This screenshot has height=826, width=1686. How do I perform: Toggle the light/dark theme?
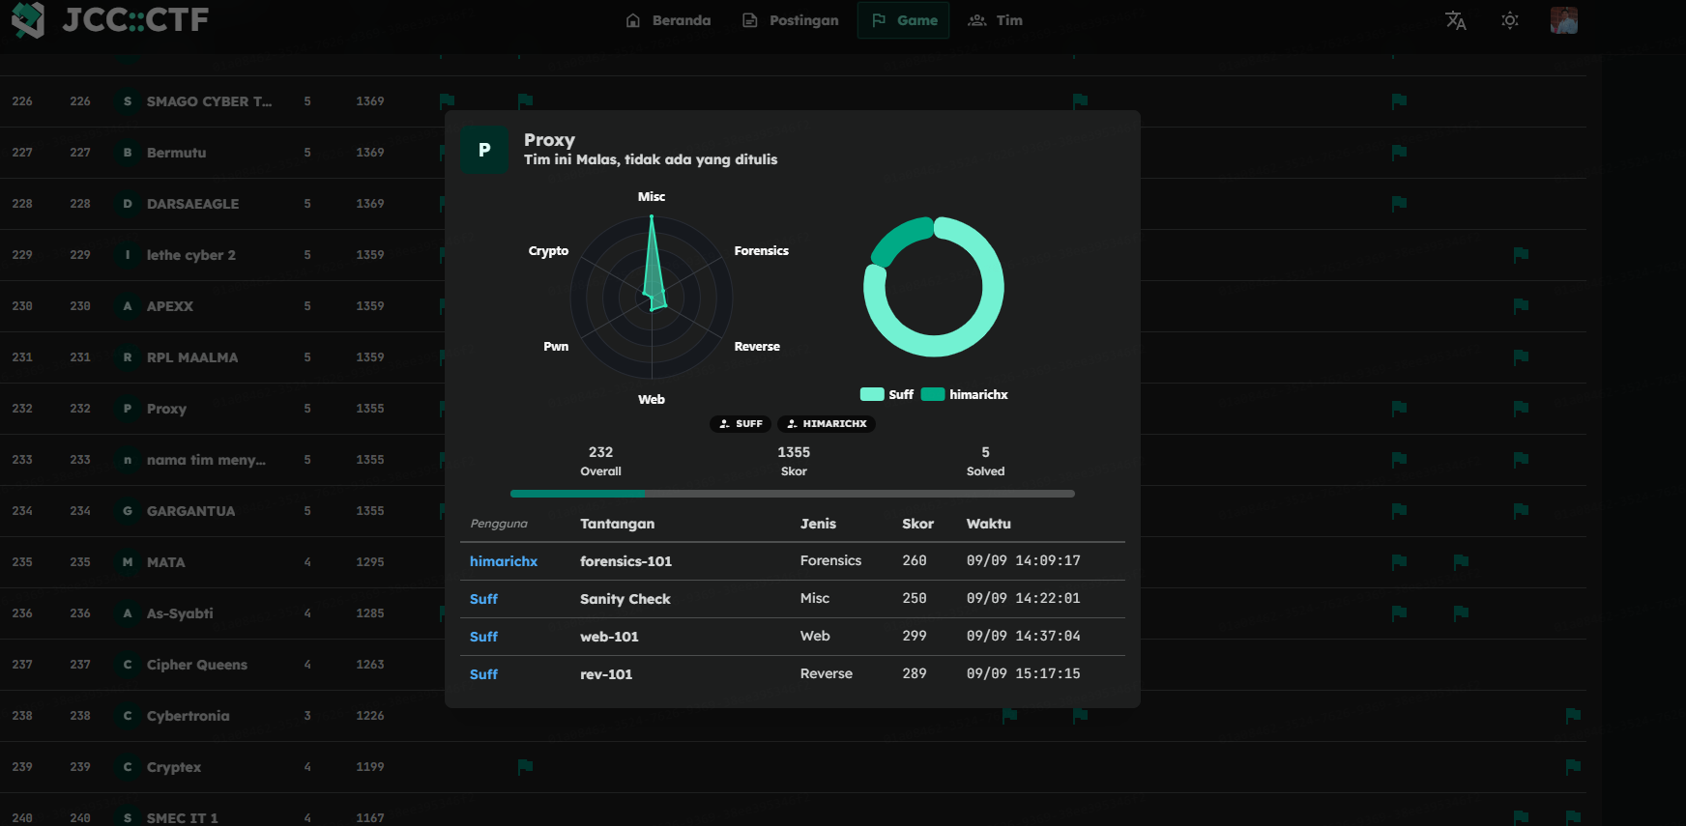coord(1509,20)
